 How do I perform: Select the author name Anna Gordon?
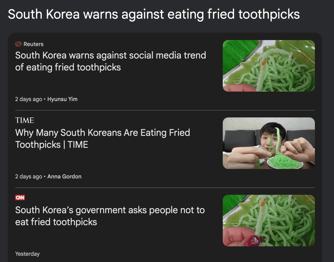coord(64,177)
